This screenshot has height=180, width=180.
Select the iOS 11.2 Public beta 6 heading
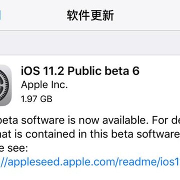(x=80, y=71)
